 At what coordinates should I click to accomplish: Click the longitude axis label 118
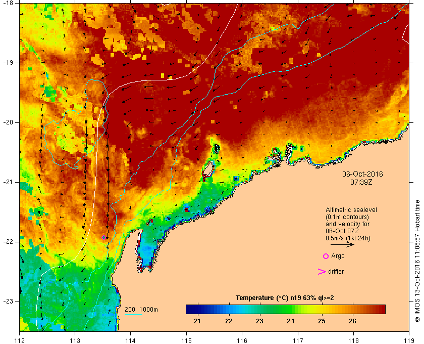(x=353, y=340)
